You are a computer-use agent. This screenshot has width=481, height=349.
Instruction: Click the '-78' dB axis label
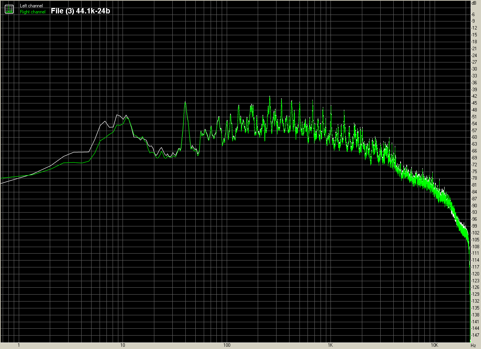474,178
